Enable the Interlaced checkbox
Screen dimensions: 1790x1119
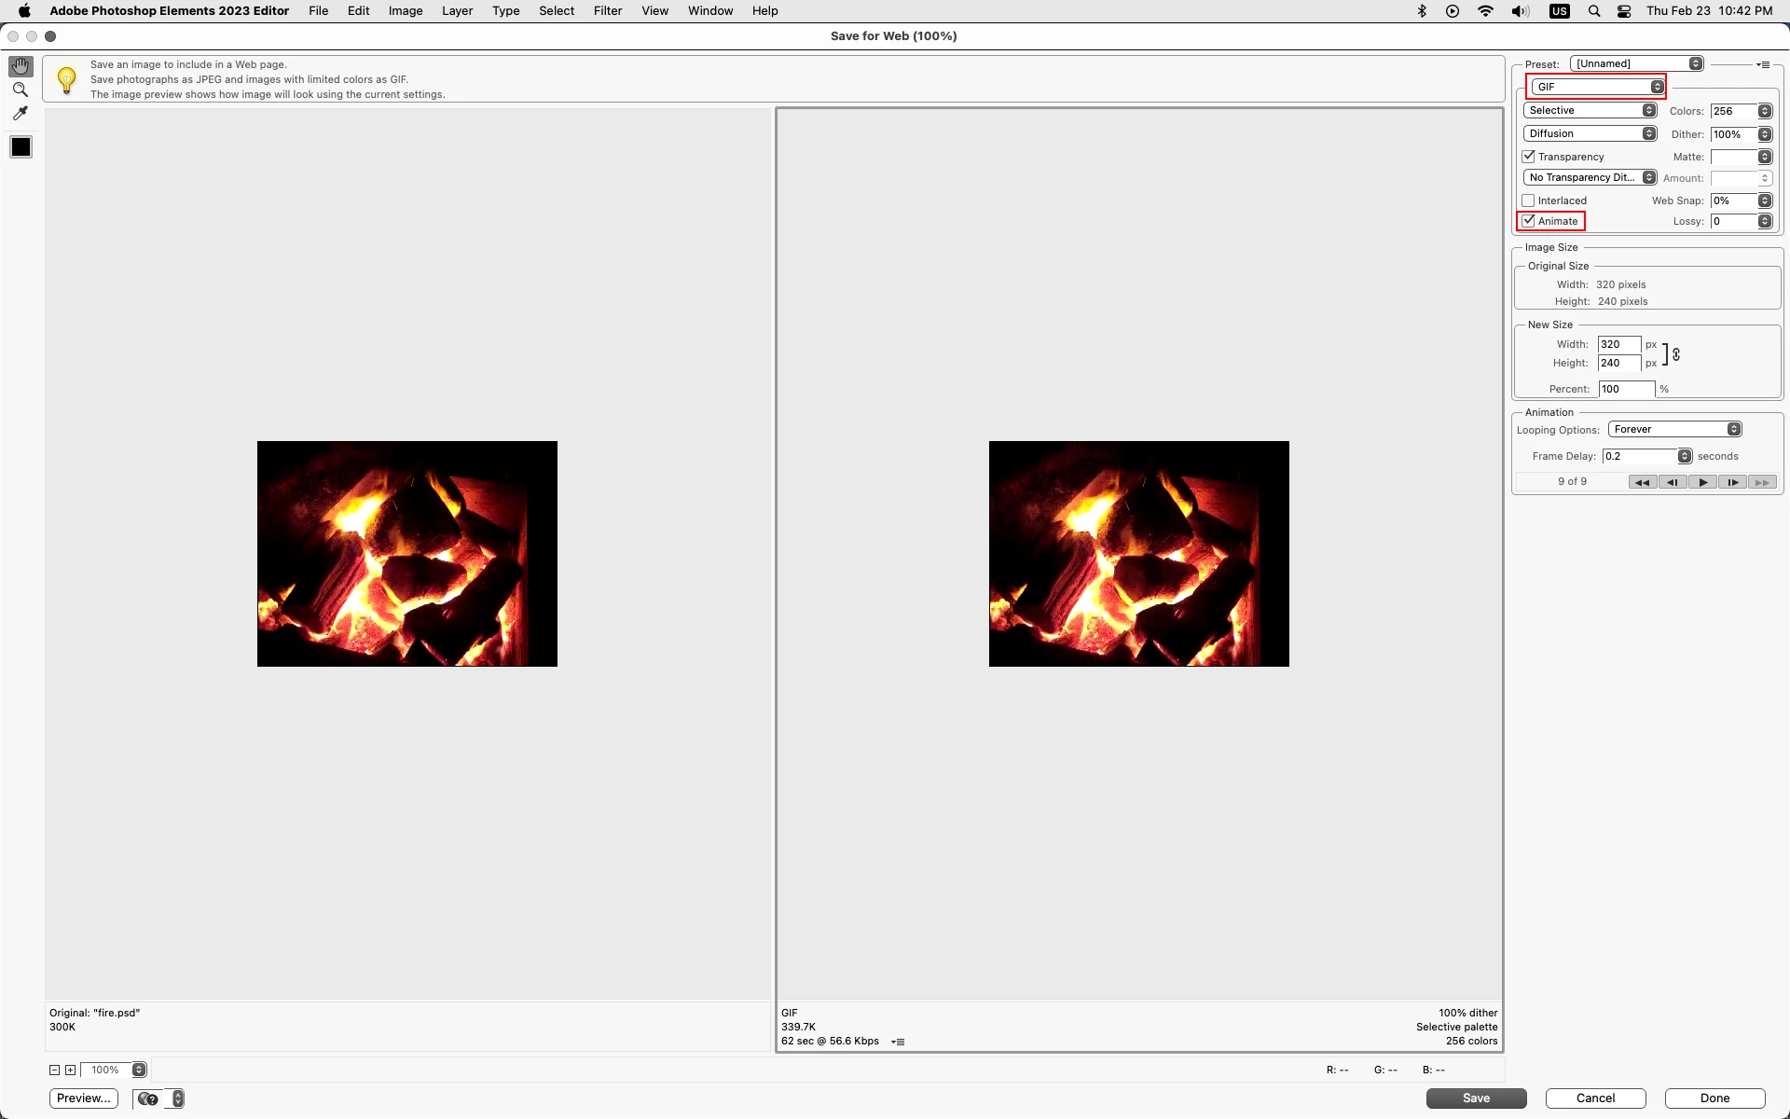coord(1529,200)
